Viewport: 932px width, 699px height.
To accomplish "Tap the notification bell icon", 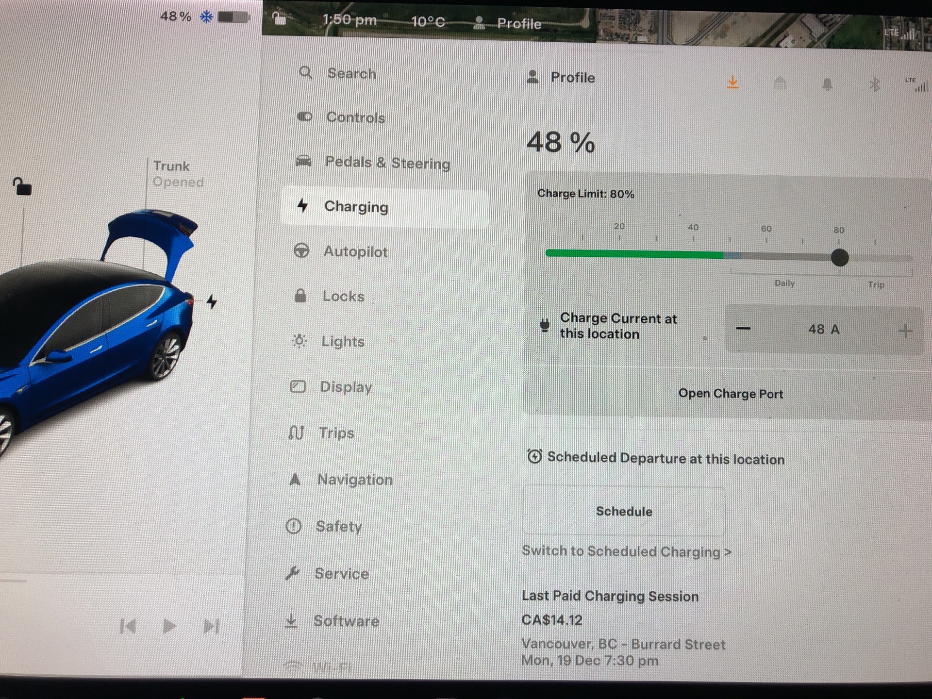I will tap(827, 84).
